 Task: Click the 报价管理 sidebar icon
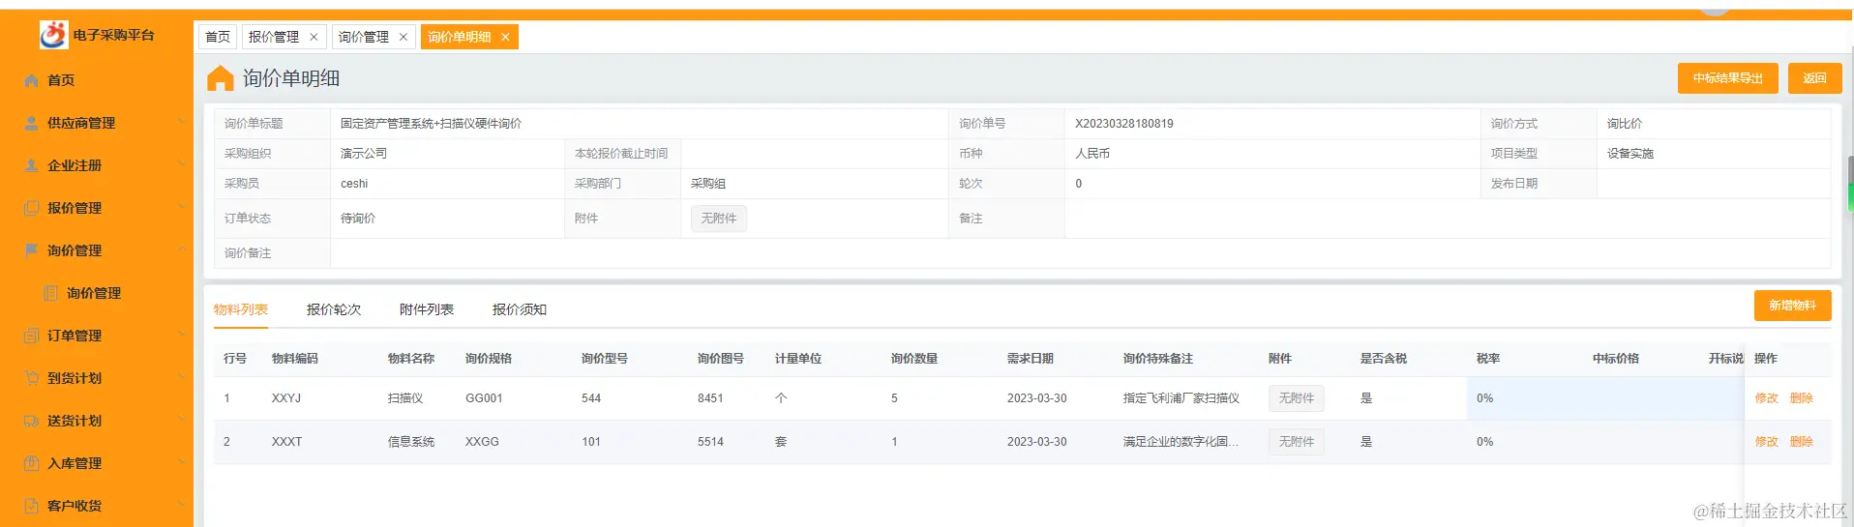[x=32, y=208]
